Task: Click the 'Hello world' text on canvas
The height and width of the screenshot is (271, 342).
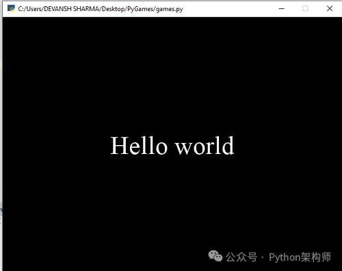Action: coord(172,146)
